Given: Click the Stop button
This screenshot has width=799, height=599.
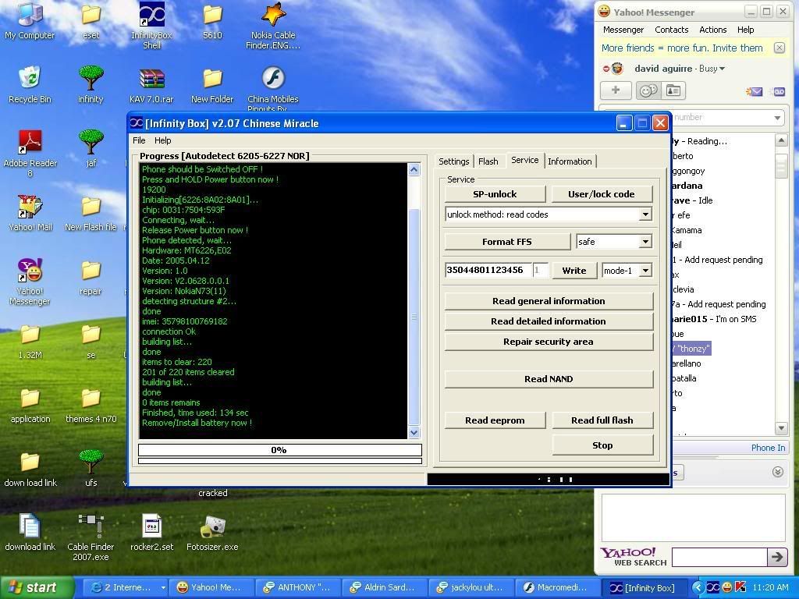Looking at the screenshot, I should [x=602, y=445].
